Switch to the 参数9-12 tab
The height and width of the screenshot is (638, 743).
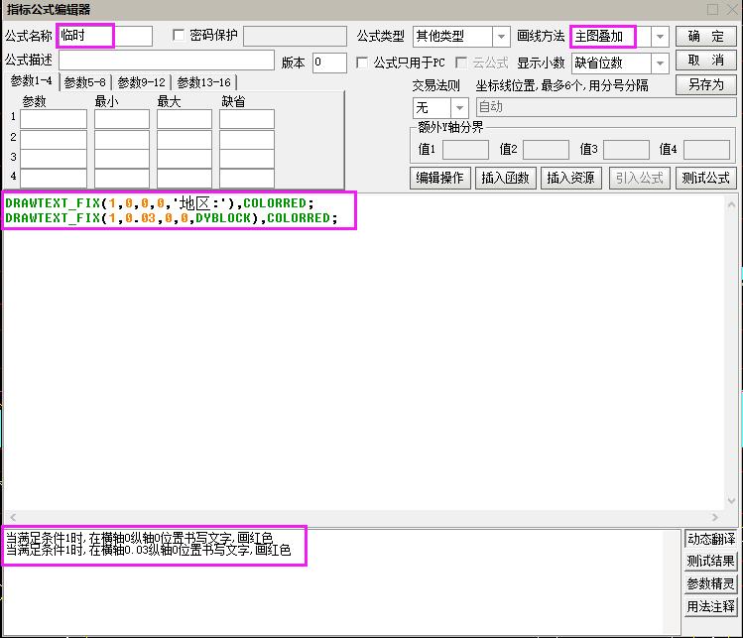(141, 82)
